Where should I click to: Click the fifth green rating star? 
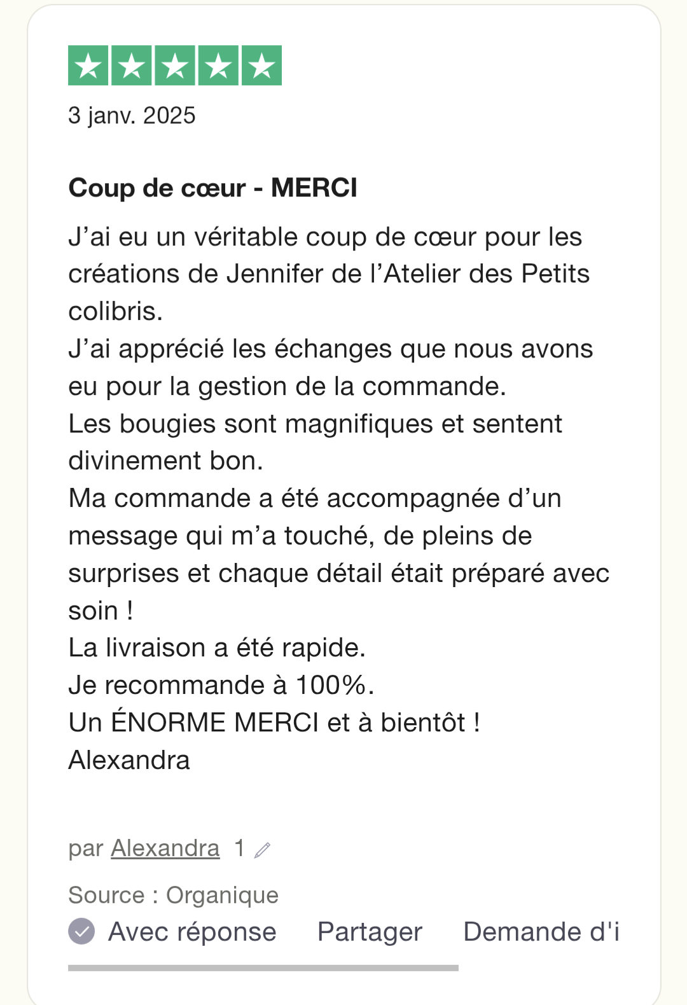coord(261,66)
